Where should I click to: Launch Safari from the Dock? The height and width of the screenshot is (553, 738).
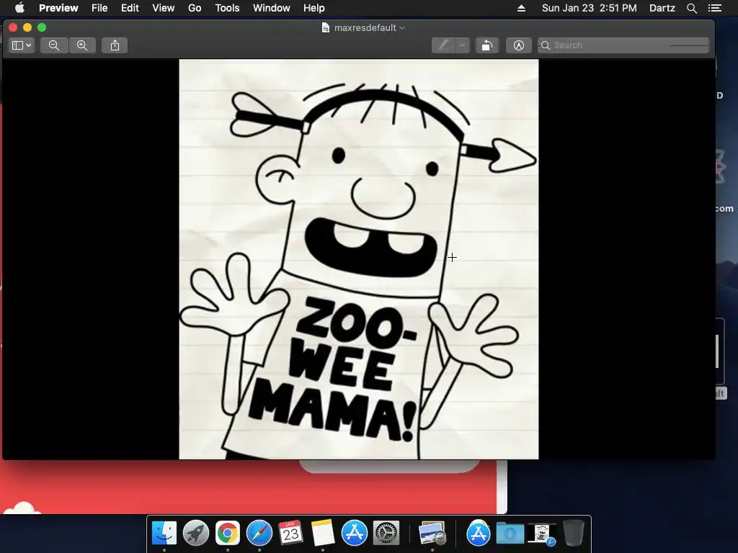click(259, 534)
